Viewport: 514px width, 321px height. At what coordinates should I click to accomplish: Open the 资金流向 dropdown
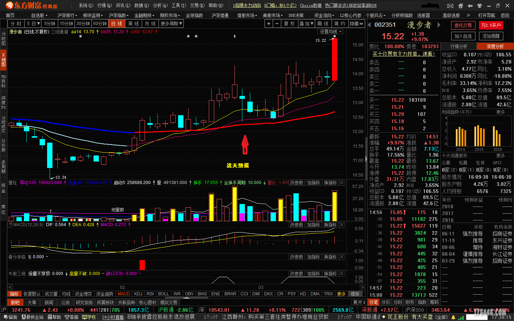pyautogui.click(x=324, y=15)
